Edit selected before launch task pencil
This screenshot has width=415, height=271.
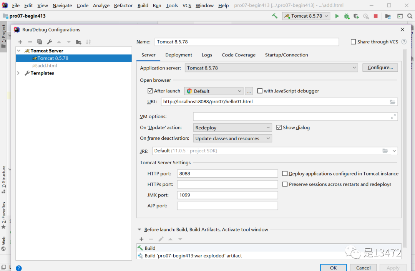coord(161,239)
